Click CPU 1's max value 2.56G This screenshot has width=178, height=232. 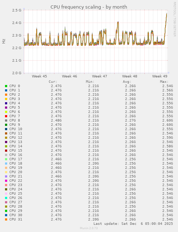pyautogui.click(x=168, y=90)
